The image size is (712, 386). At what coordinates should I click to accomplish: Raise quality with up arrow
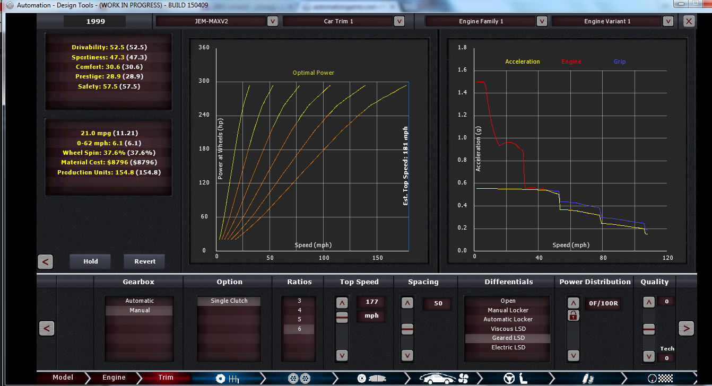pos(648,303)
